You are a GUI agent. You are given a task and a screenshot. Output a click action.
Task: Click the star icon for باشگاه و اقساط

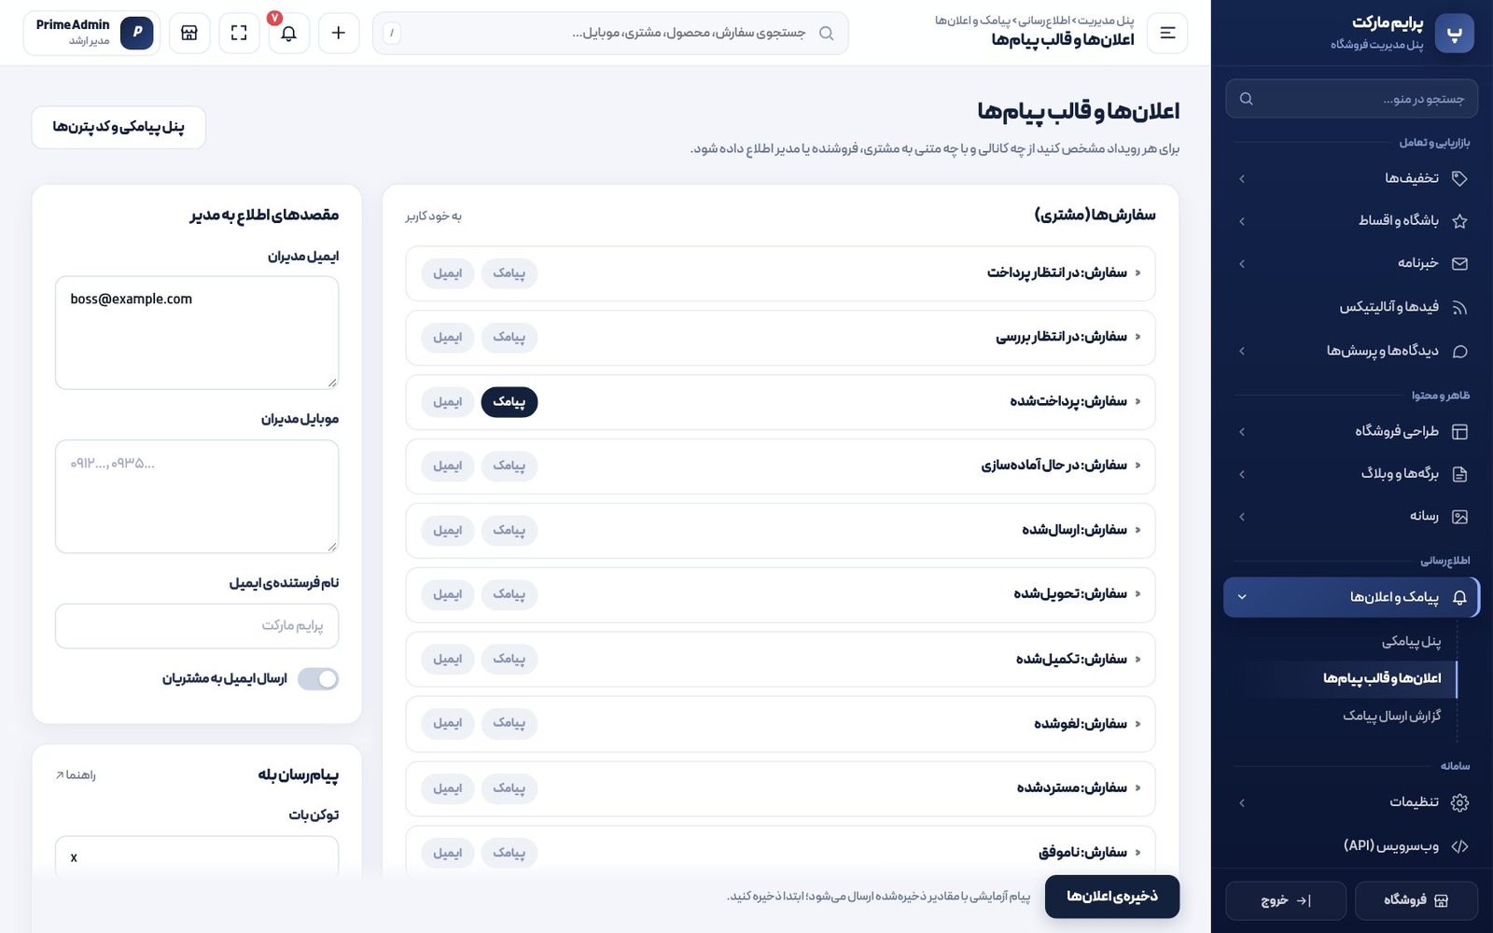1460,221
